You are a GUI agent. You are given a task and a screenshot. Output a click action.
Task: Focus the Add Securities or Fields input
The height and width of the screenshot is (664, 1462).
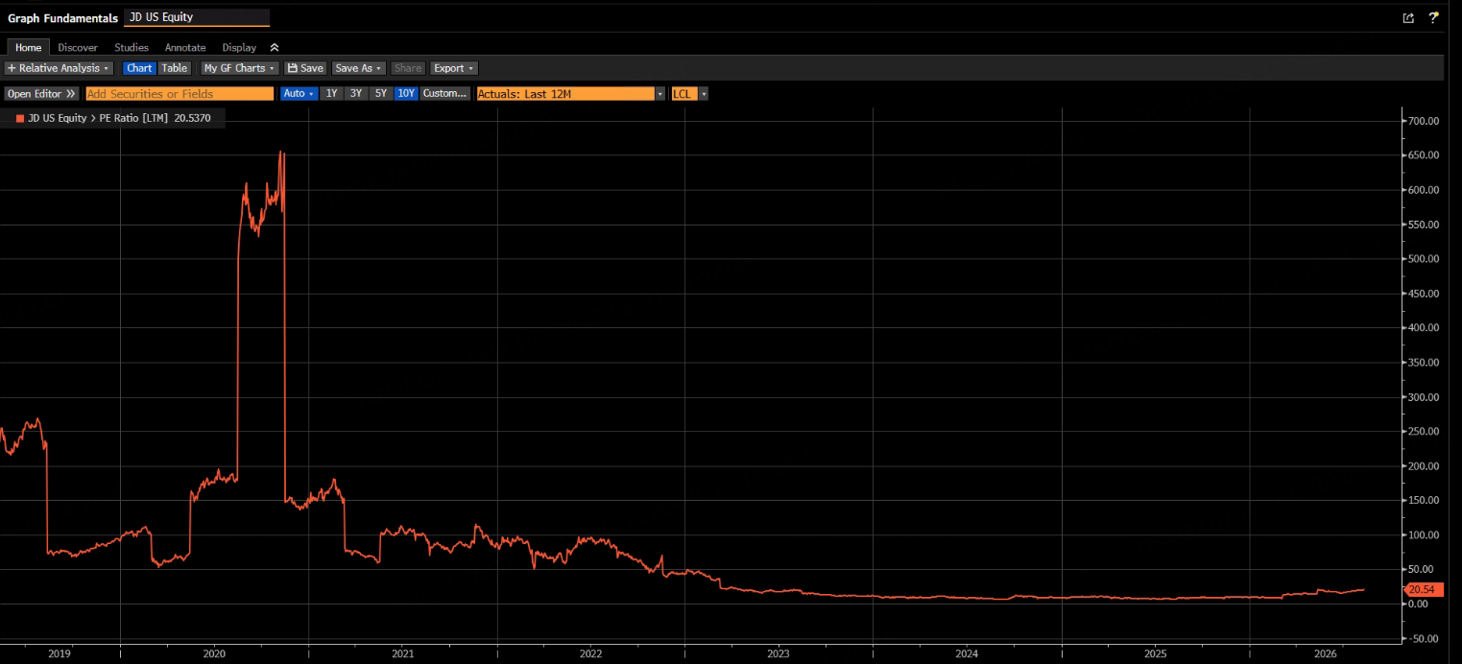coord(180,93)
